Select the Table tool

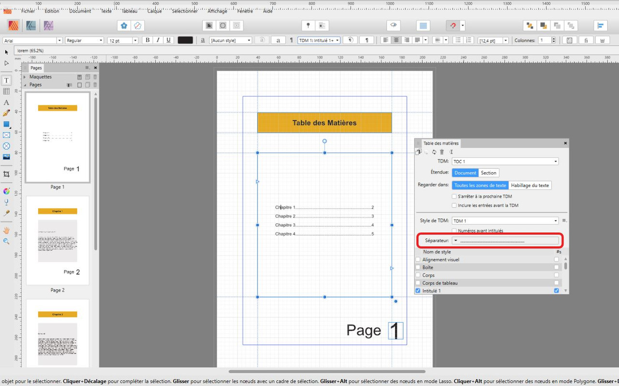pyautogui.click(x=6, y=91)
